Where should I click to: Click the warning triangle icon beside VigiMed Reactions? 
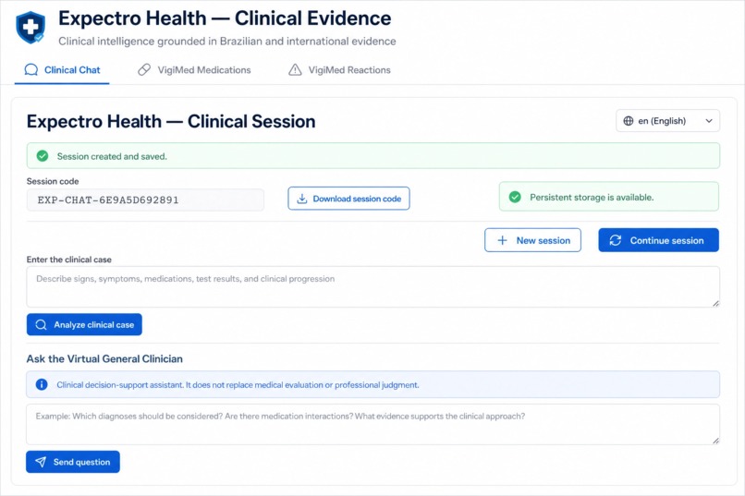click(295, 70)
